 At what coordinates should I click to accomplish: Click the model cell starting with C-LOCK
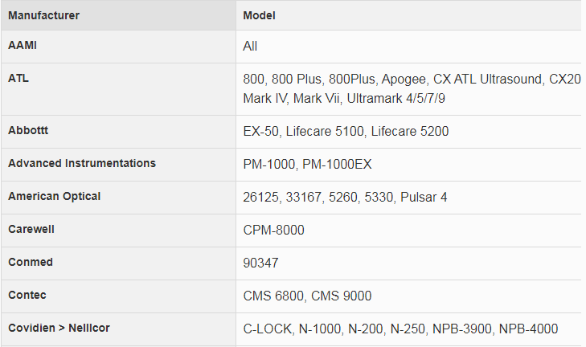point(400,329)
